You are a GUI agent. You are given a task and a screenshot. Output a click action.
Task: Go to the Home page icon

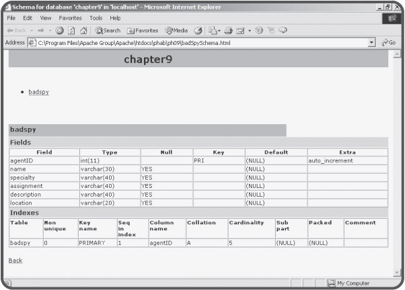pos(83,30)
